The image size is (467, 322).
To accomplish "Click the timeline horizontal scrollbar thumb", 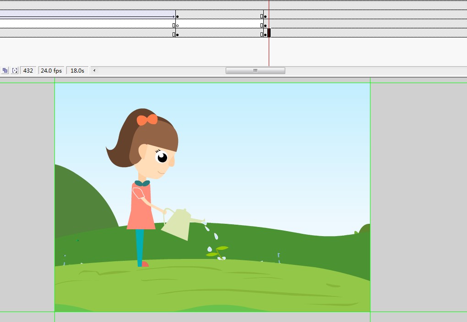I will [x=255, y=70].
